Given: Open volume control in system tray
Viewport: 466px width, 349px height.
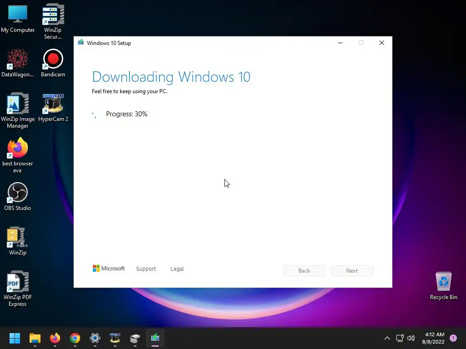Looking at the screenshot, I should [x=411, y=338].
